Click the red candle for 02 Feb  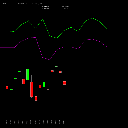[36, 98]
